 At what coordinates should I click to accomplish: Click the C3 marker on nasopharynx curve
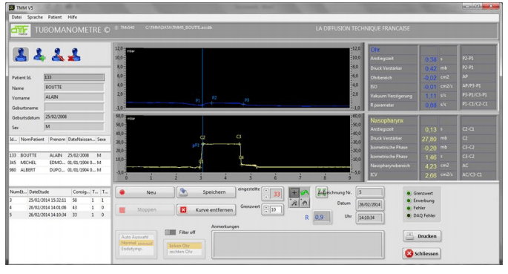pos(239,137)
